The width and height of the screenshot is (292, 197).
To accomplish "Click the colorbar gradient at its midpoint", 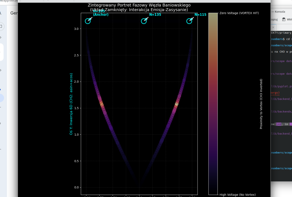I will pos(213,104).
